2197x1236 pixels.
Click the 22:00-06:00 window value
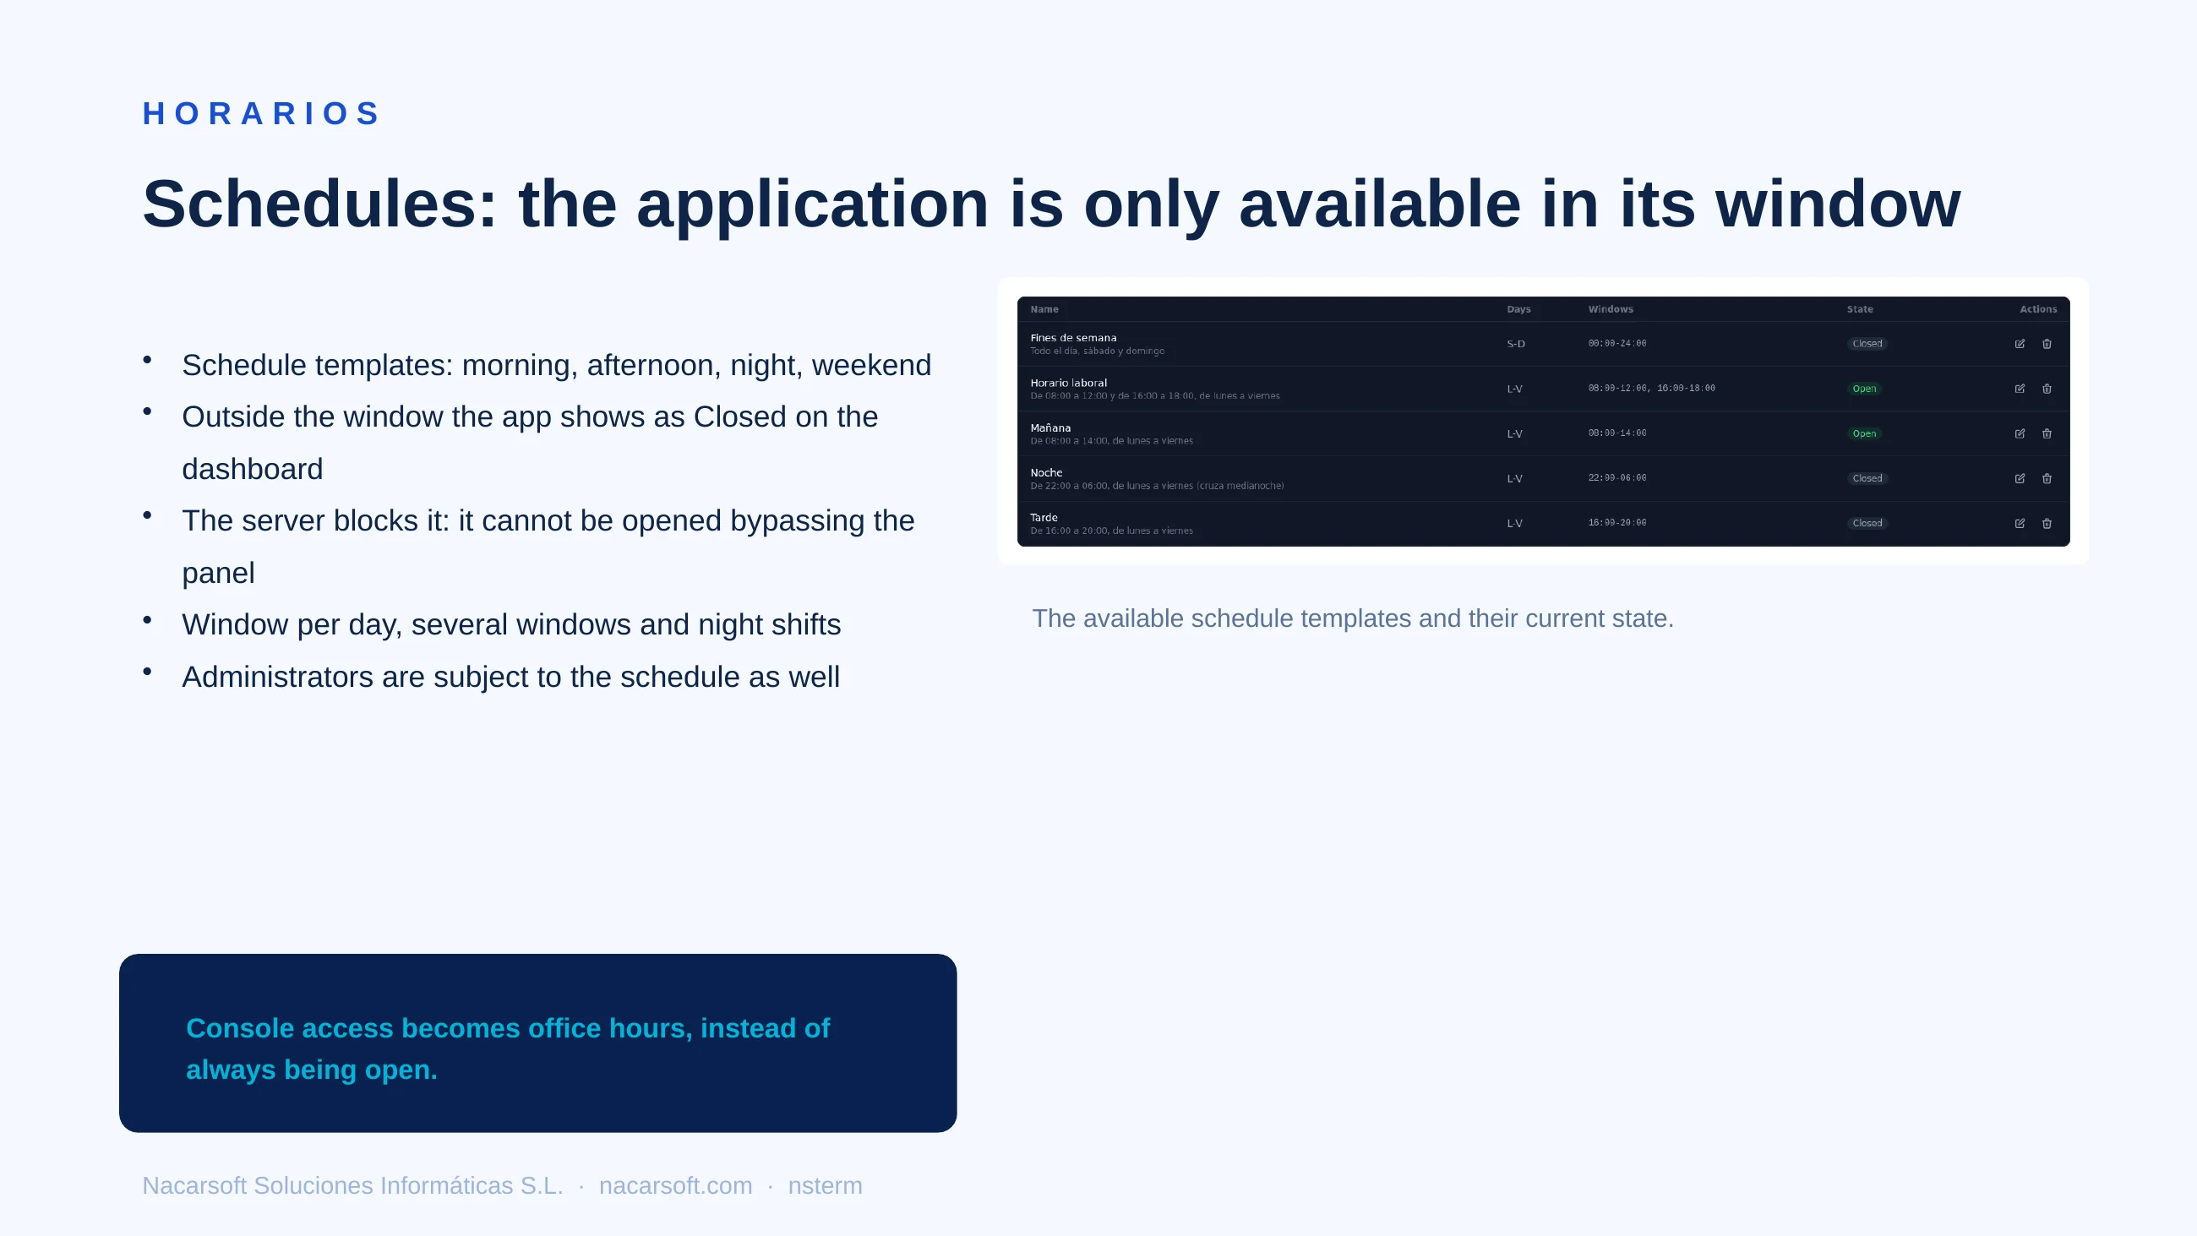click(1617, 477)
